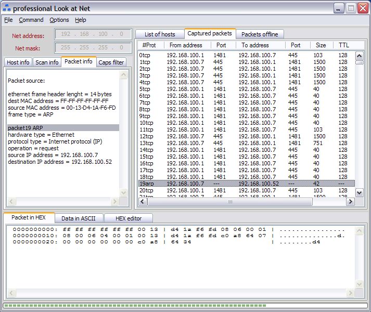
Task: Open the Options menu
Action: coord(59,20)
